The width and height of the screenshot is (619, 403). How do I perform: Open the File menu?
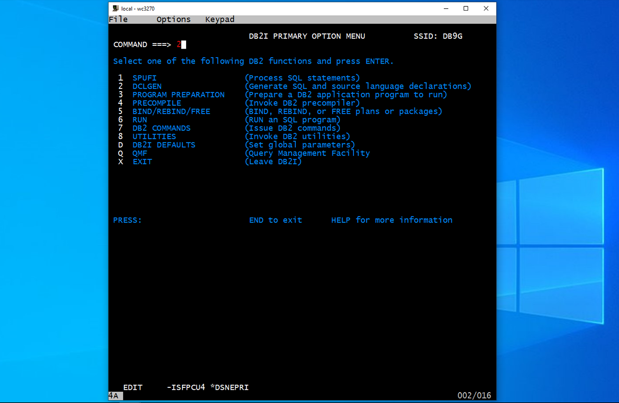[x=118, y=19]
